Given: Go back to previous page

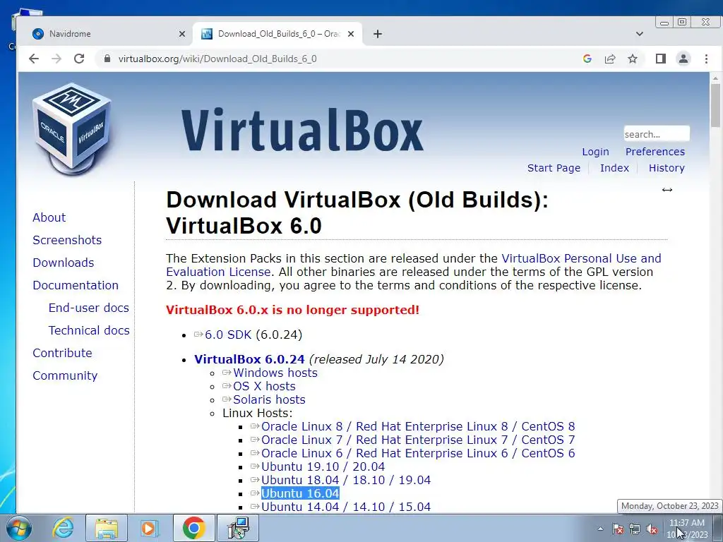Looking at the screenshot, I should (34, 59).
